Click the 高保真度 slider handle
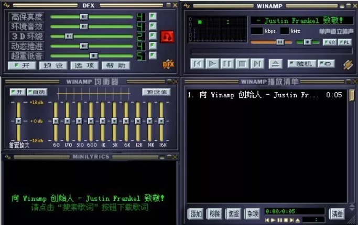This screenshot has height=225, width=358. point(84,17)
